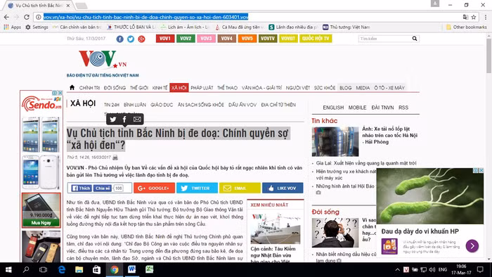Open VOV Twitter icon in header
The width and height of the screenshot is (492, 277).
[131, 39]
